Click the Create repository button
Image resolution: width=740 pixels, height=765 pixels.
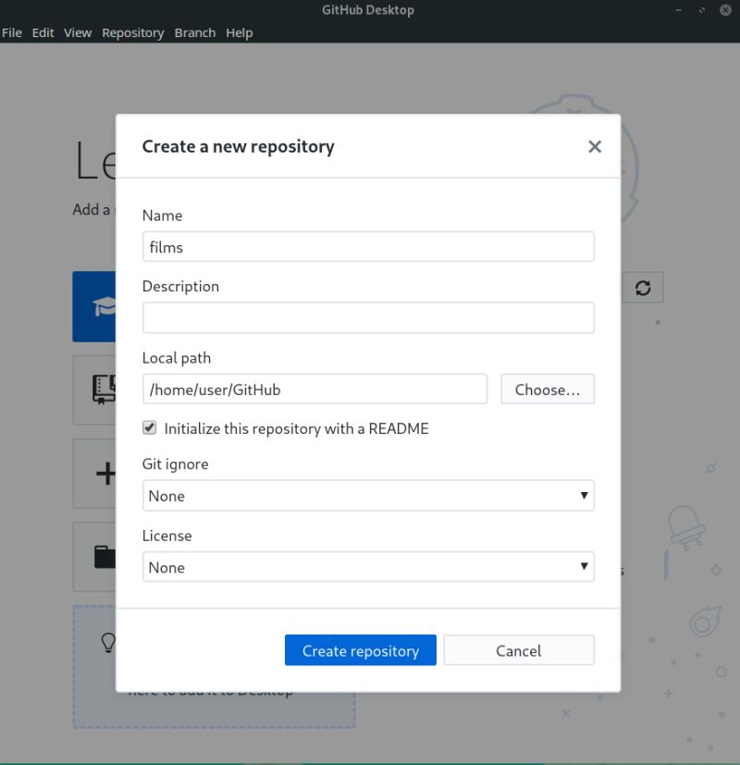pyautogui.click(x=360, y=649)
